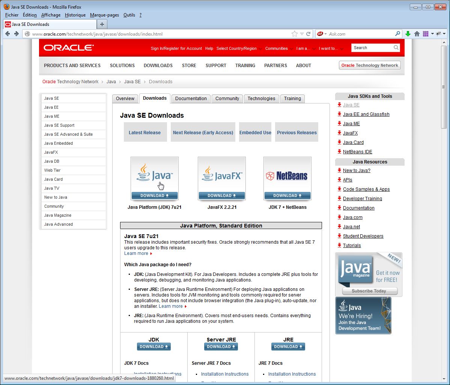Open the dropdown arrow beside the purple grid icon
This screenshot has width=450, height=385.
pos(432,34)
